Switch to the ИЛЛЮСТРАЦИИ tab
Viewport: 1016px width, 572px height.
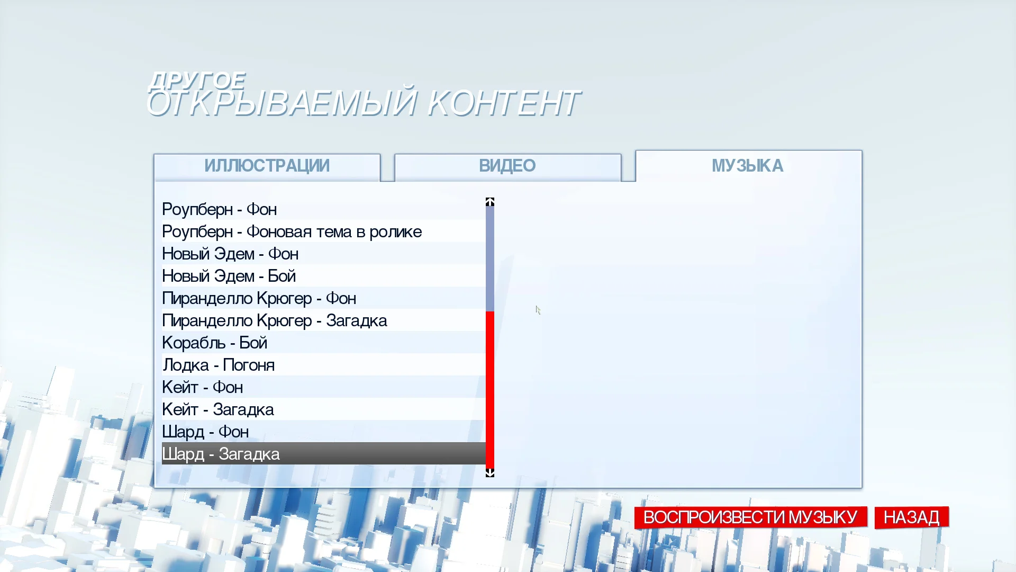(x=267, y=167)
